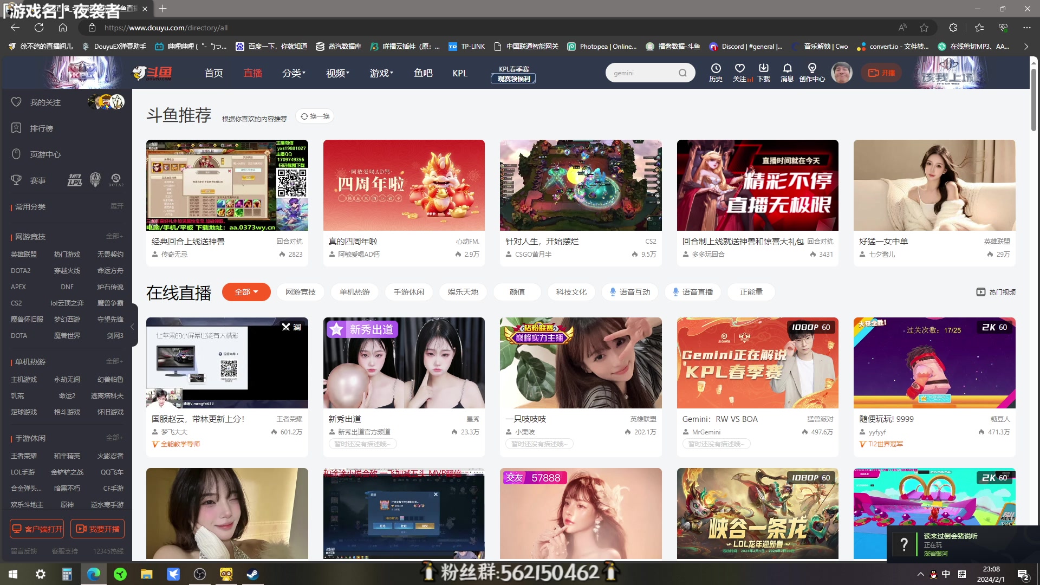Image resolution: width=1040 pixels, height=585 pixels.
Task: Select the 手游休闲 filter tab
Action: (408, 292)
